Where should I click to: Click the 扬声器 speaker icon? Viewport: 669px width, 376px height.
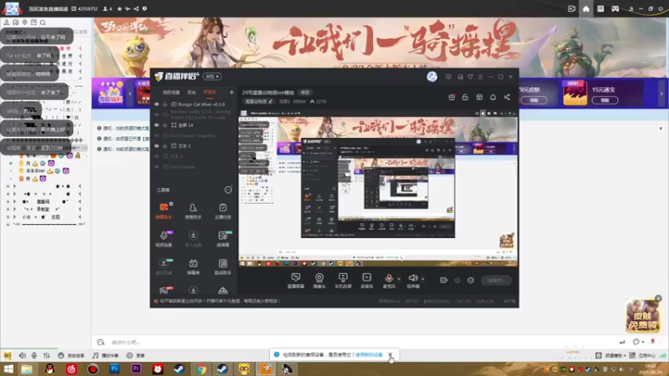[412, 278]
